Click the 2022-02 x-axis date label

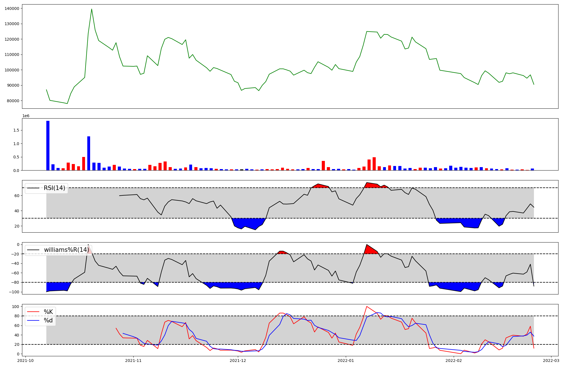click(453, 361)
